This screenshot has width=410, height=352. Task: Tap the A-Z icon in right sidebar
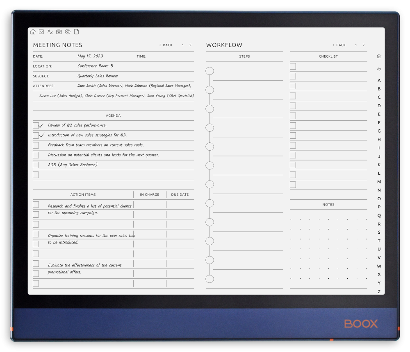[x=379, y=70]
